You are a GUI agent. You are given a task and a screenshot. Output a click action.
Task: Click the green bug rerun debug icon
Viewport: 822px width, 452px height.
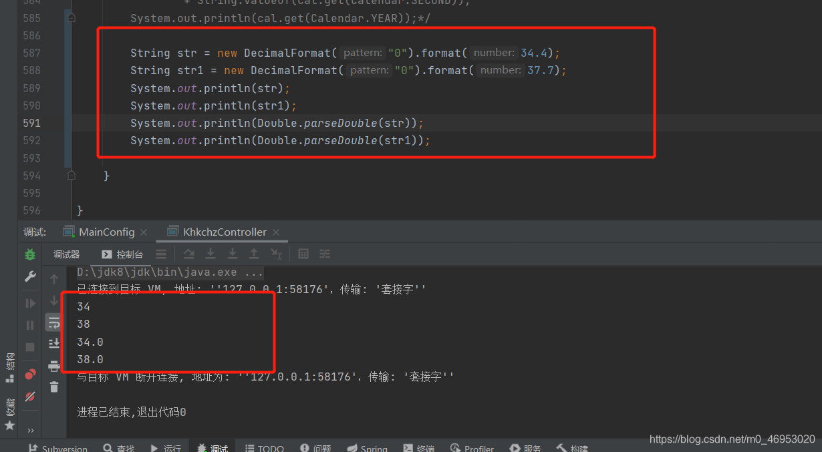click(30, 254)
